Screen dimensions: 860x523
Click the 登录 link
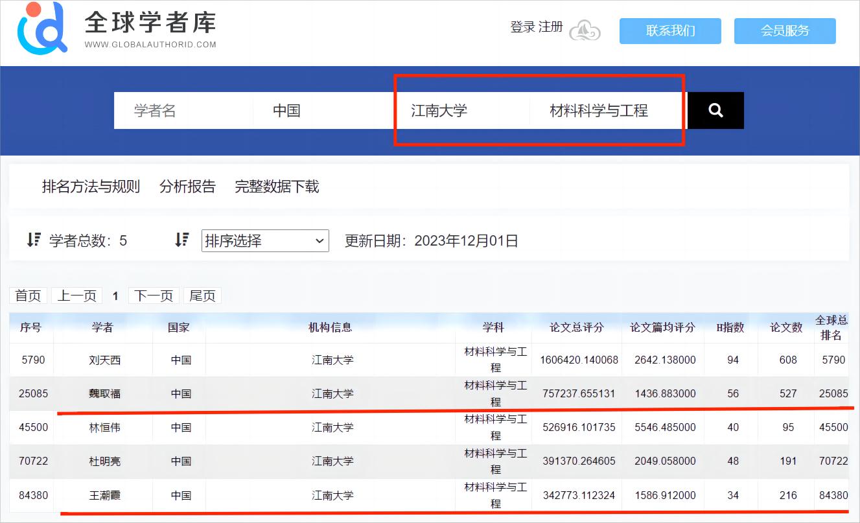pos(522,27)
